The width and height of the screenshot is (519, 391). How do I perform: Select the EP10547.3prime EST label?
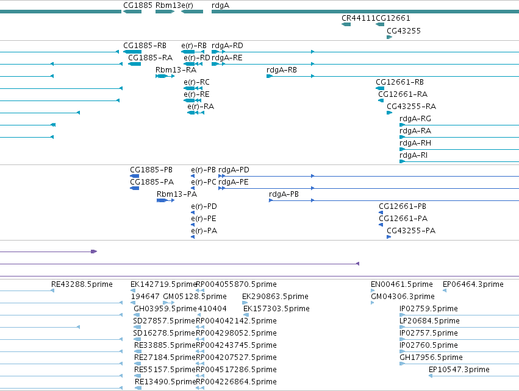tap(459, 370)
